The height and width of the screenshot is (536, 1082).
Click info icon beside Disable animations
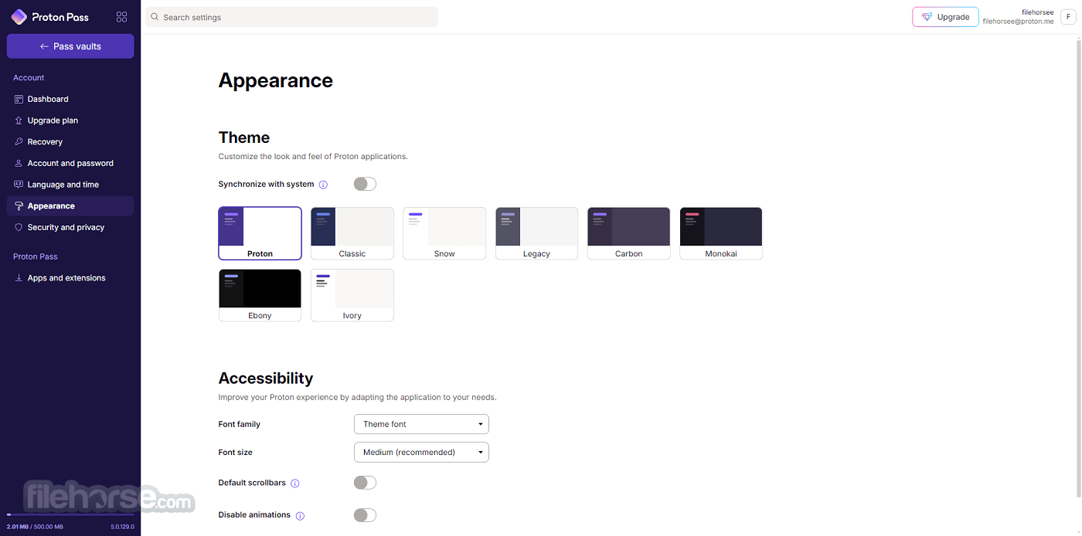(300, 516)
